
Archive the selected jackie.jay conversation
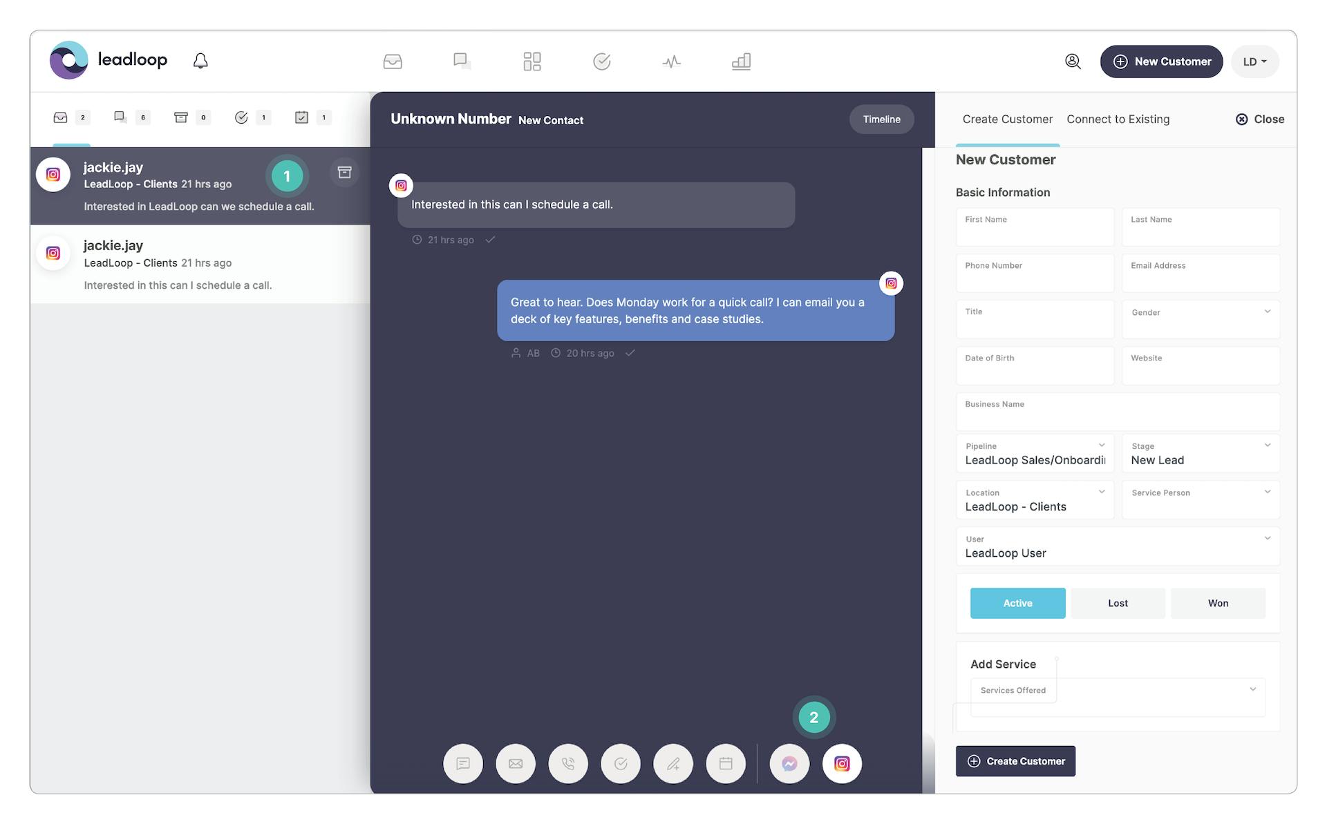pos(344,172)
